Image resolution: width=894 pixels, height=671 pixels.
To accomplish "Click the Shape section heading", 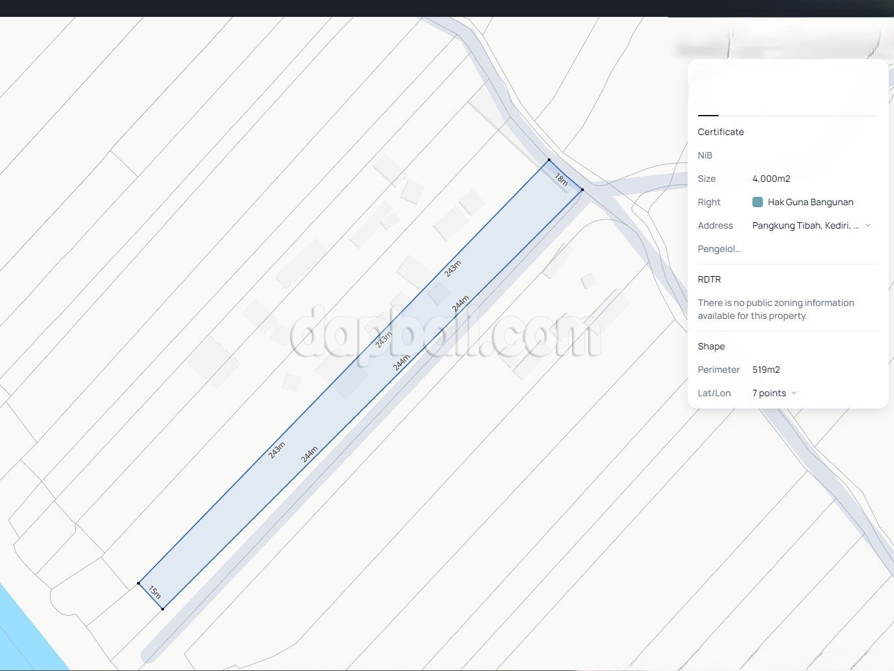I will click(711, 346).
